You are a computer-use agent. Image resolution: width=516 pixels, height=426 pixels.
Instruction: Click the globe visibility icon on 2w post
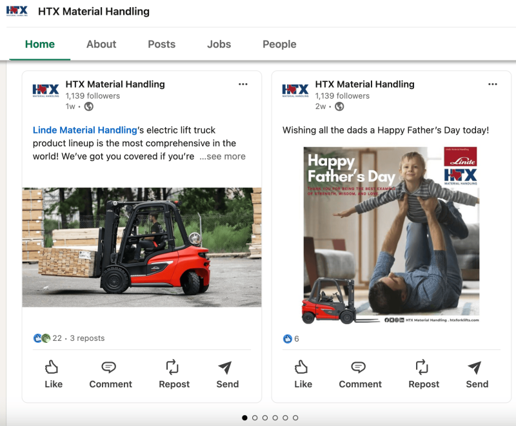[x=339, y=106]
